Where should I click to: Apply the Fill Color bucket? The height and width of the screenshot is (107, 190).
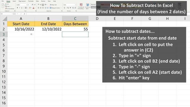coord(30,8)
